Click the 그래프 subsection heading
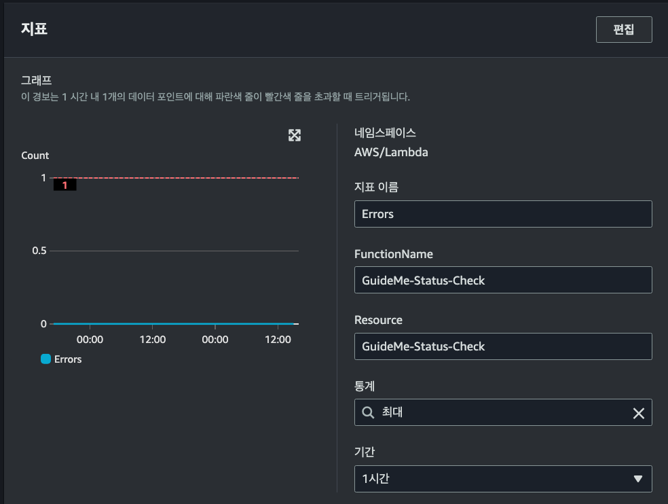The height and width of the screenshot is (504, 668). [x=37, y=80]
